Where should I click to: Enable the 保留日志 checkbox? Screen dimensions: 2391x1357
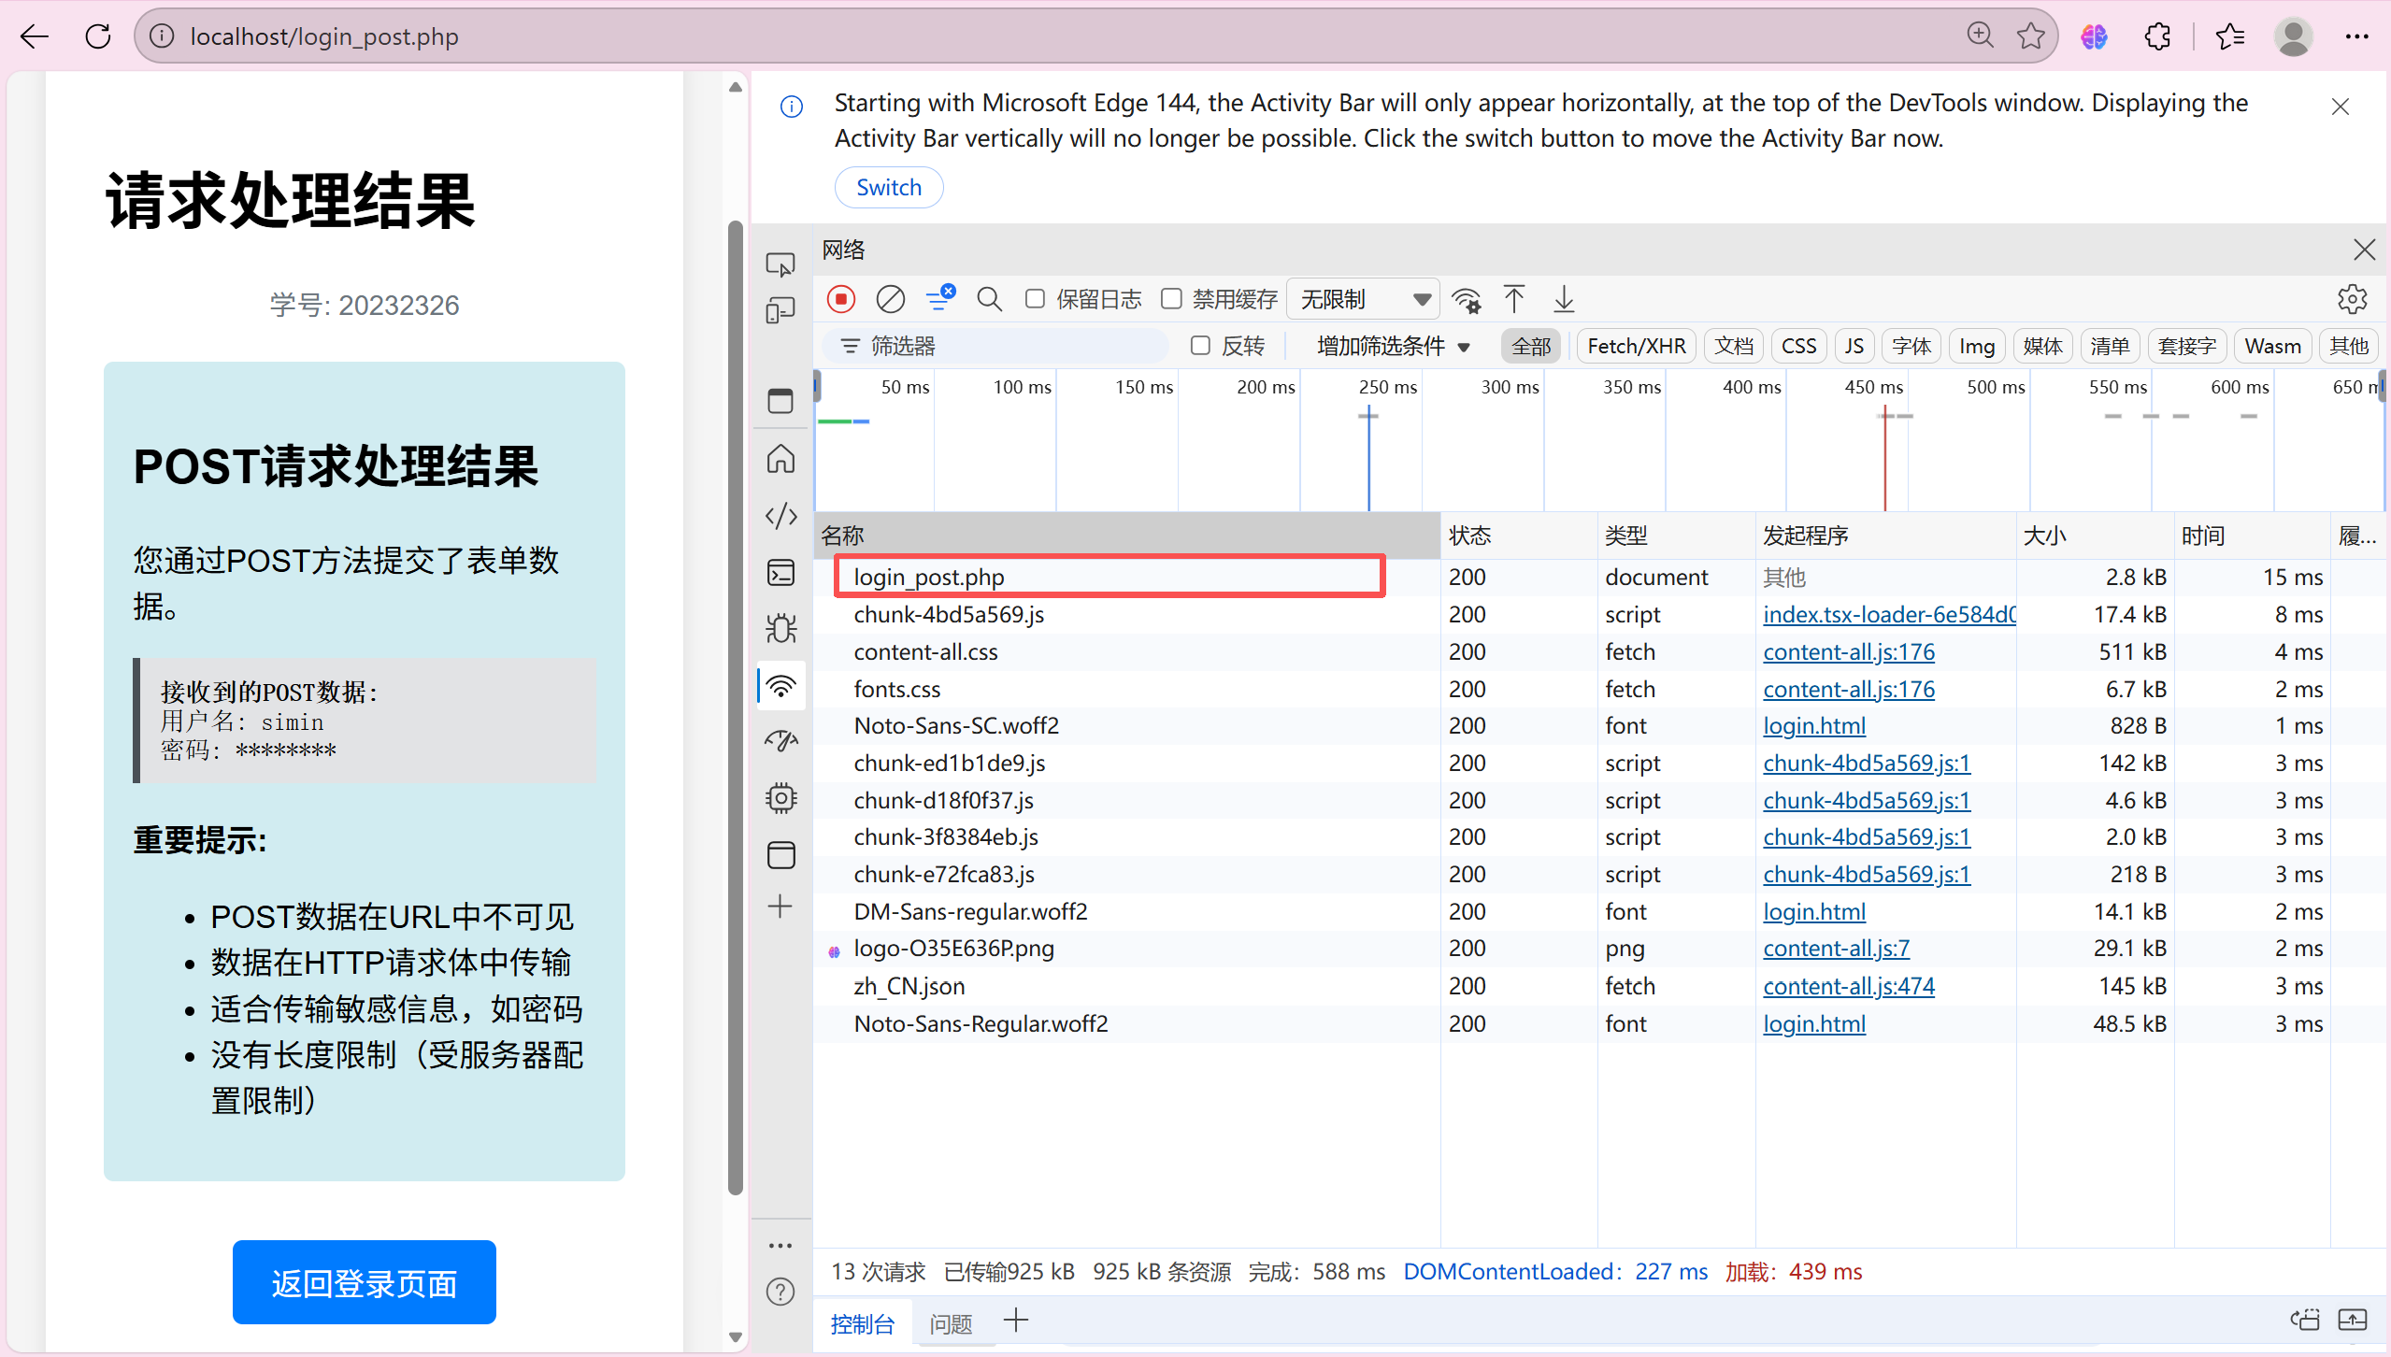1035,299
